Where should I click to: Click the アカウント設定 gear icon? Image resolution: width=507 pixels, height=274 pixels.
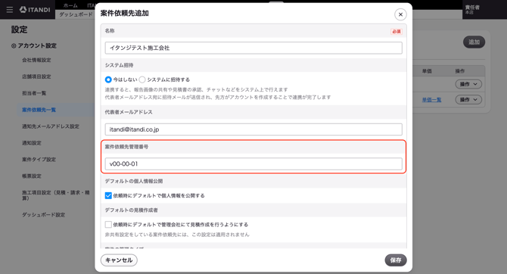point(14,46)
